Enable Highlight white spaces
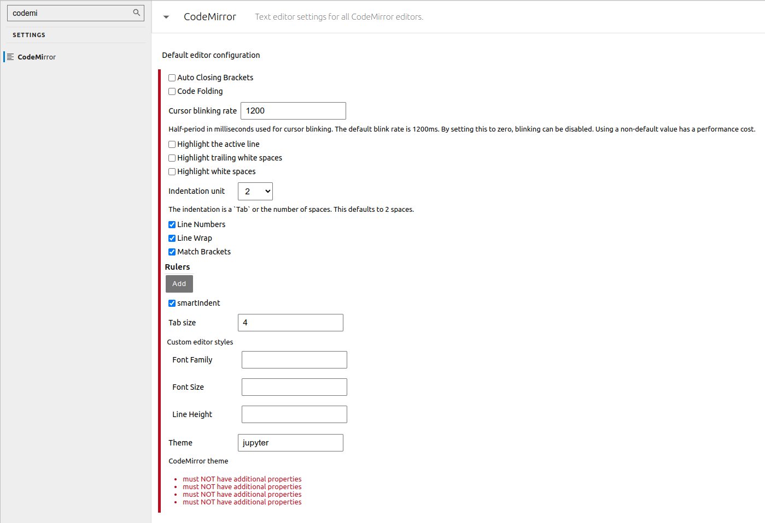Screen dimensions: 765x523 coord(172,171)
